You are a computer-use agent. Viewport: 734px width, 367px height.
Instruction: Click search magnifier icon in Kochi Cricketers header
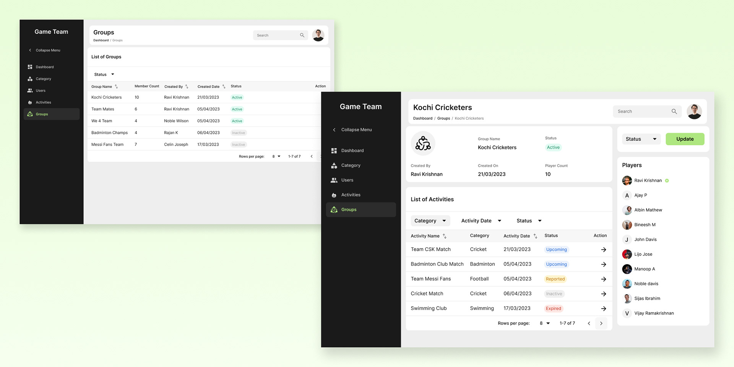coord(674,111)
